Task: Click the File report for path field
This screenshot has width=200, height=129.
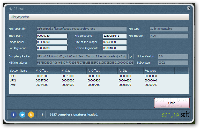Action: (82, 29)
